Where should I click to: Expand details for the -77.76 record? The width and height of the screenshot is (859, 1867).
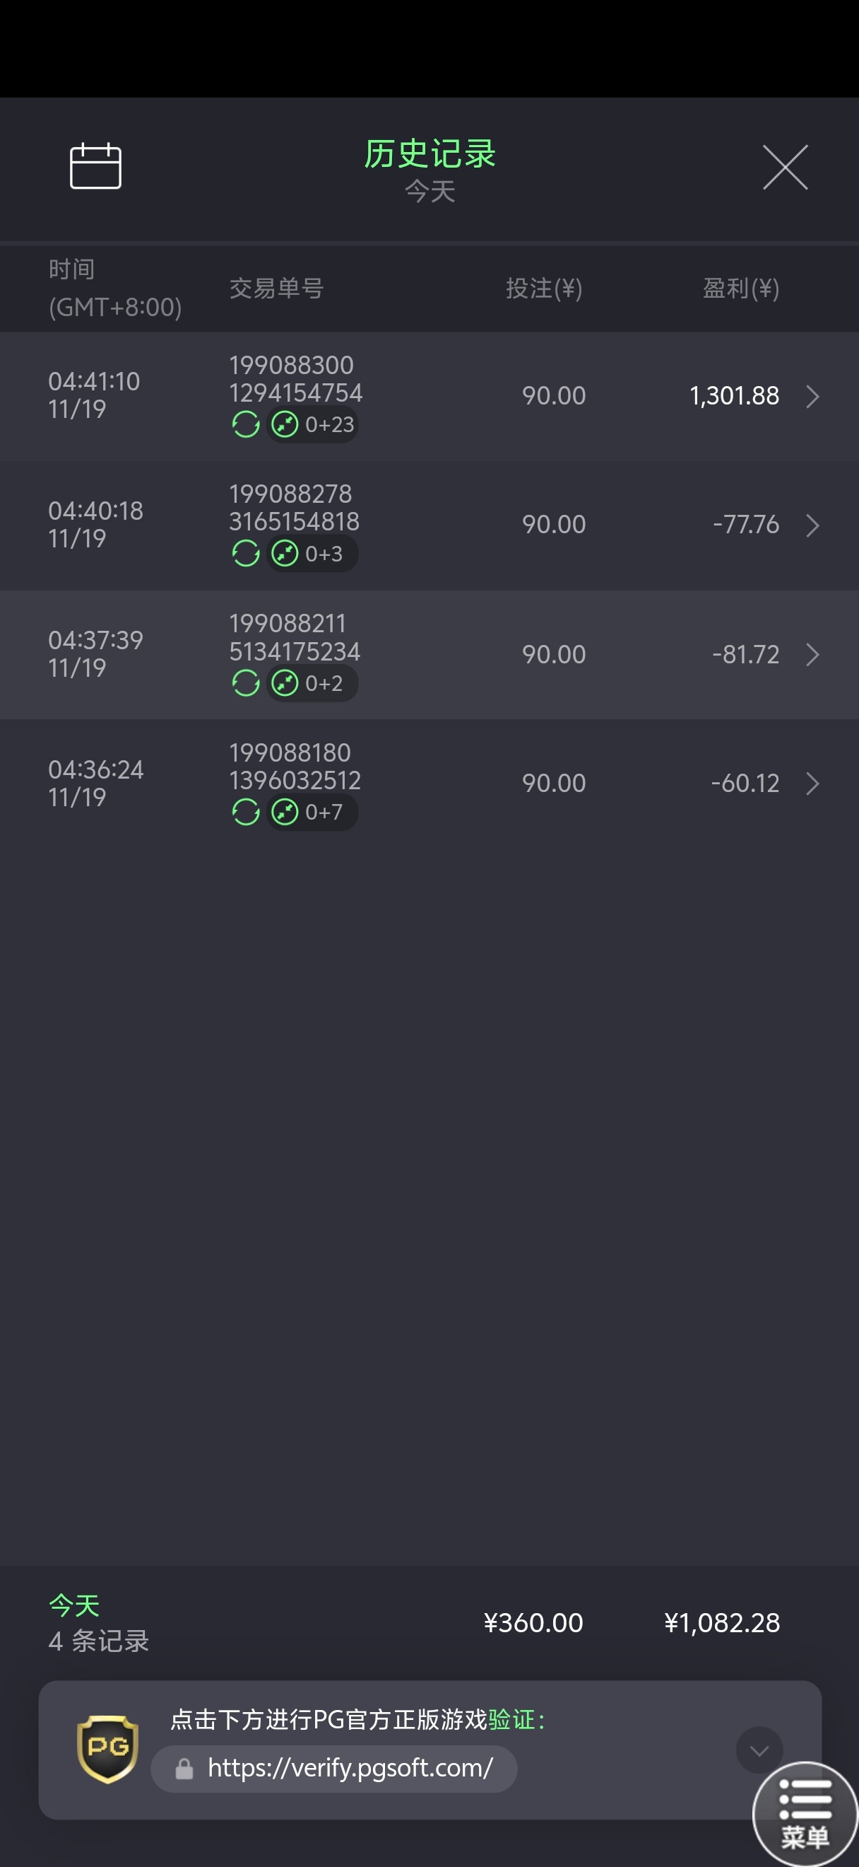click(812, 525)
